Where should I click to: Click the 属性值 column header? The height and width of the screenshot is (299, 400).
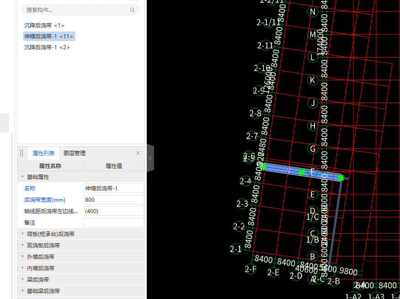(114, 166)
